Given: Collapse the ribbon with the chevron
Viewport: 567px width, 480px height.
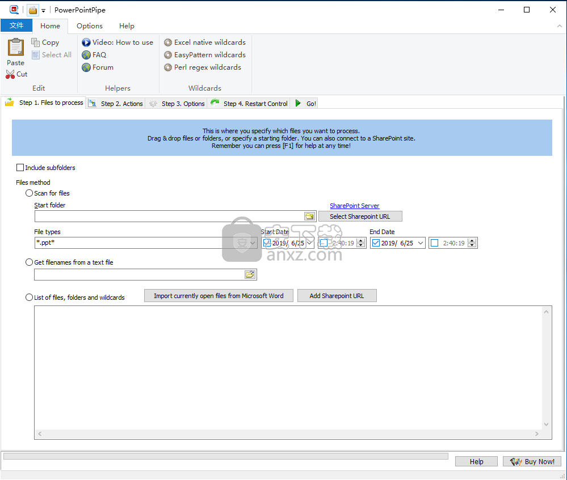Looking at the screenshot, I should pyautogui.click(x=560, y=26).
